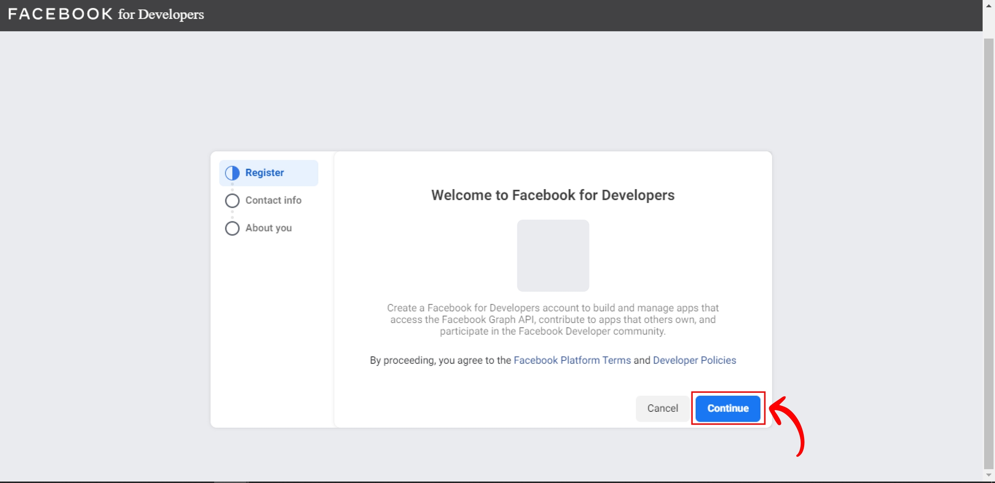Click the About you step circle

coord(232,228)
